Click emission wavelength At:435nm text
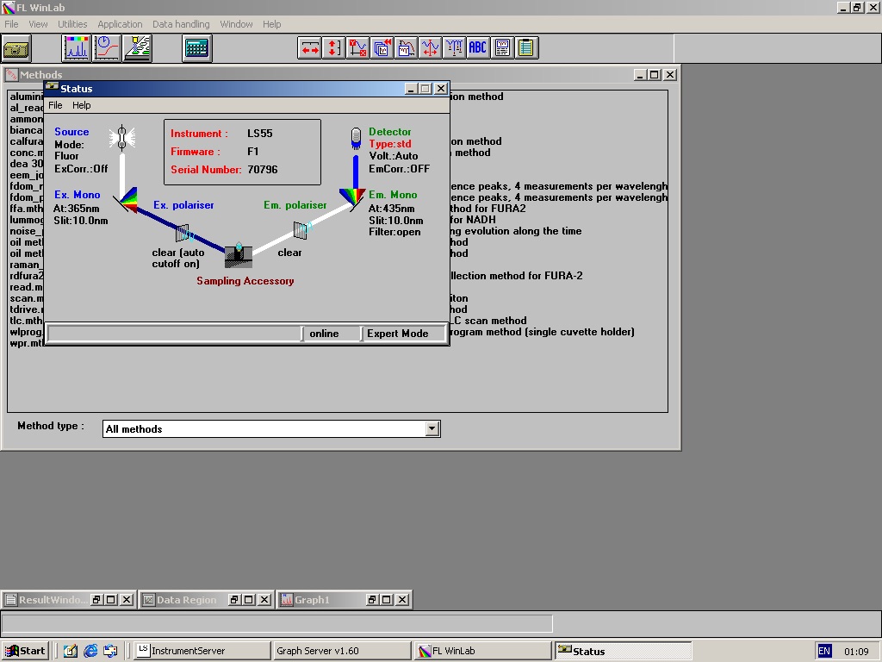Screen dimensions: 882x662 pyautogui.click(x=392, y=209)
